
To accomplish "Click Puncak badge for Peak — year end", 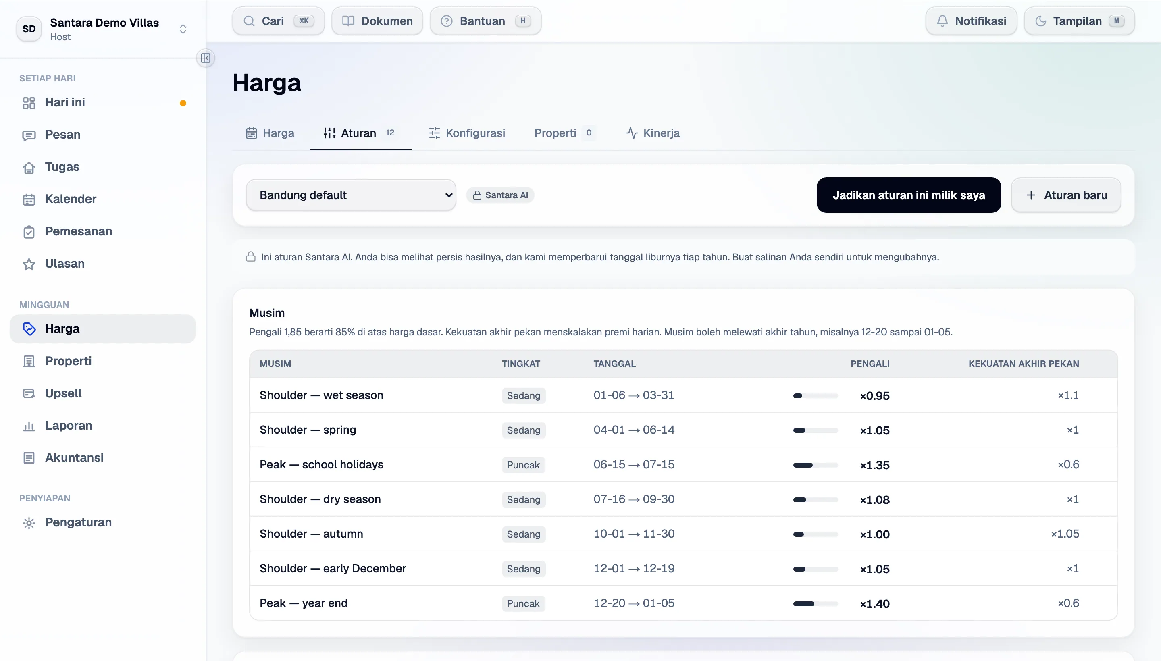I will click(x=523, y=604).
